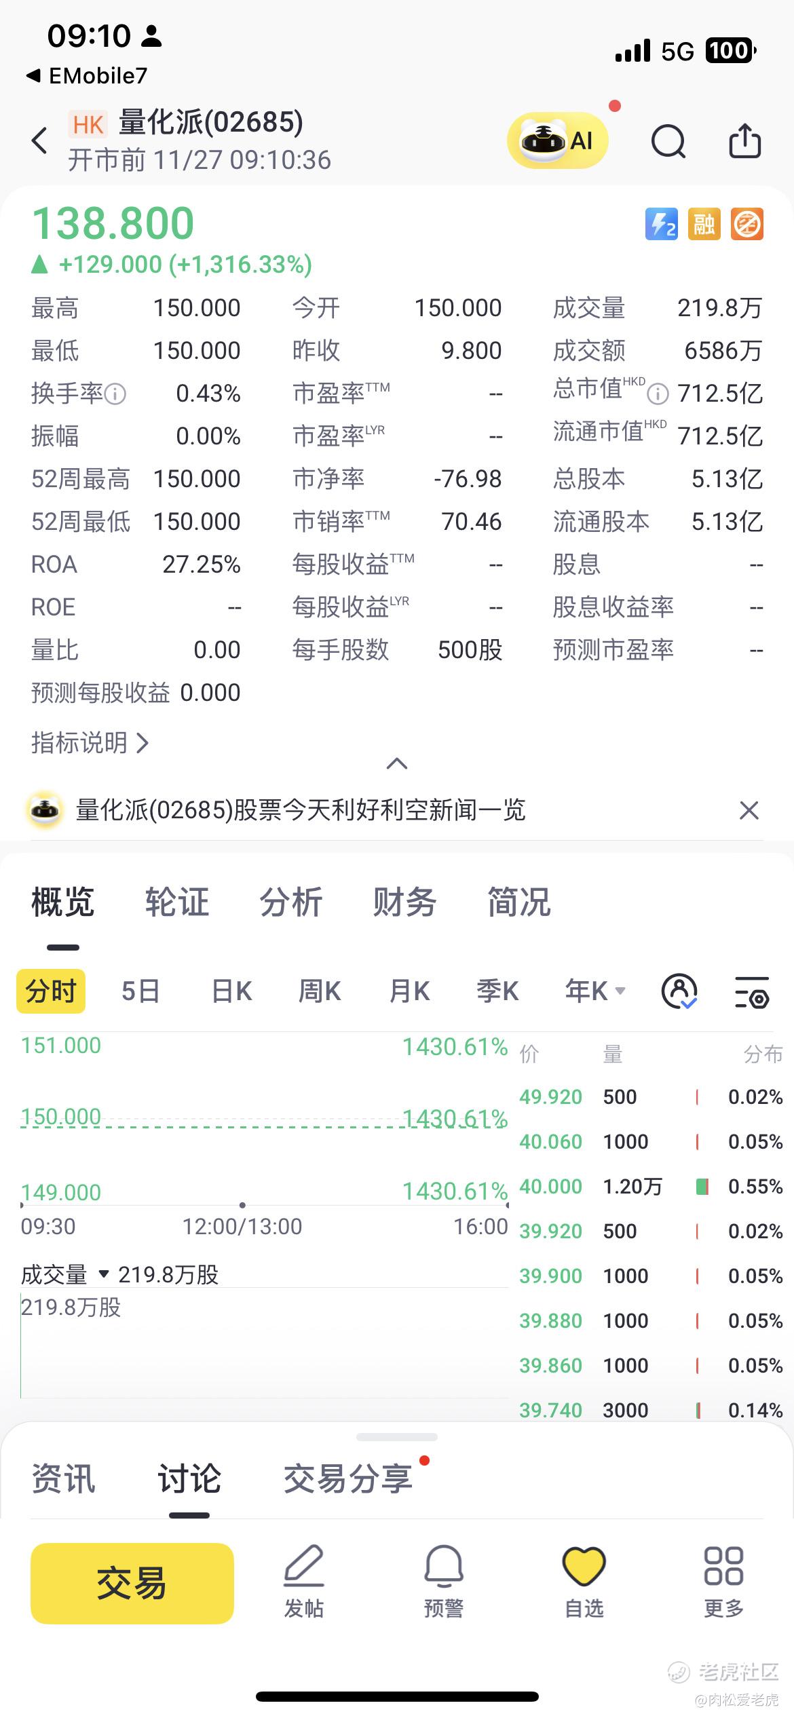Tap the 昨收 9.800 value

click(x=471, y=351)
